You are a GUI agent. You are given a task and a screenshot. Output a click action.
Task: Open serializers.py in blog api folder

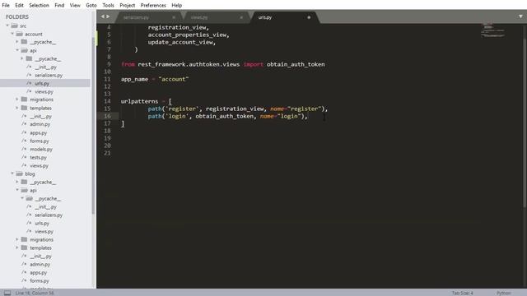pos(49,215)
